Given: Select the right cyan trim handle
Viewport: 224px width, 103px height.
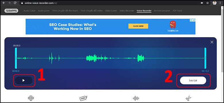Looking at the screenshot, I should point(205,58).
